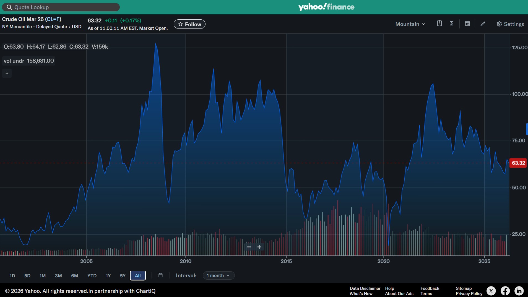Select the 3M range
This screenshot has width=528, height=297.
(58, 276)
